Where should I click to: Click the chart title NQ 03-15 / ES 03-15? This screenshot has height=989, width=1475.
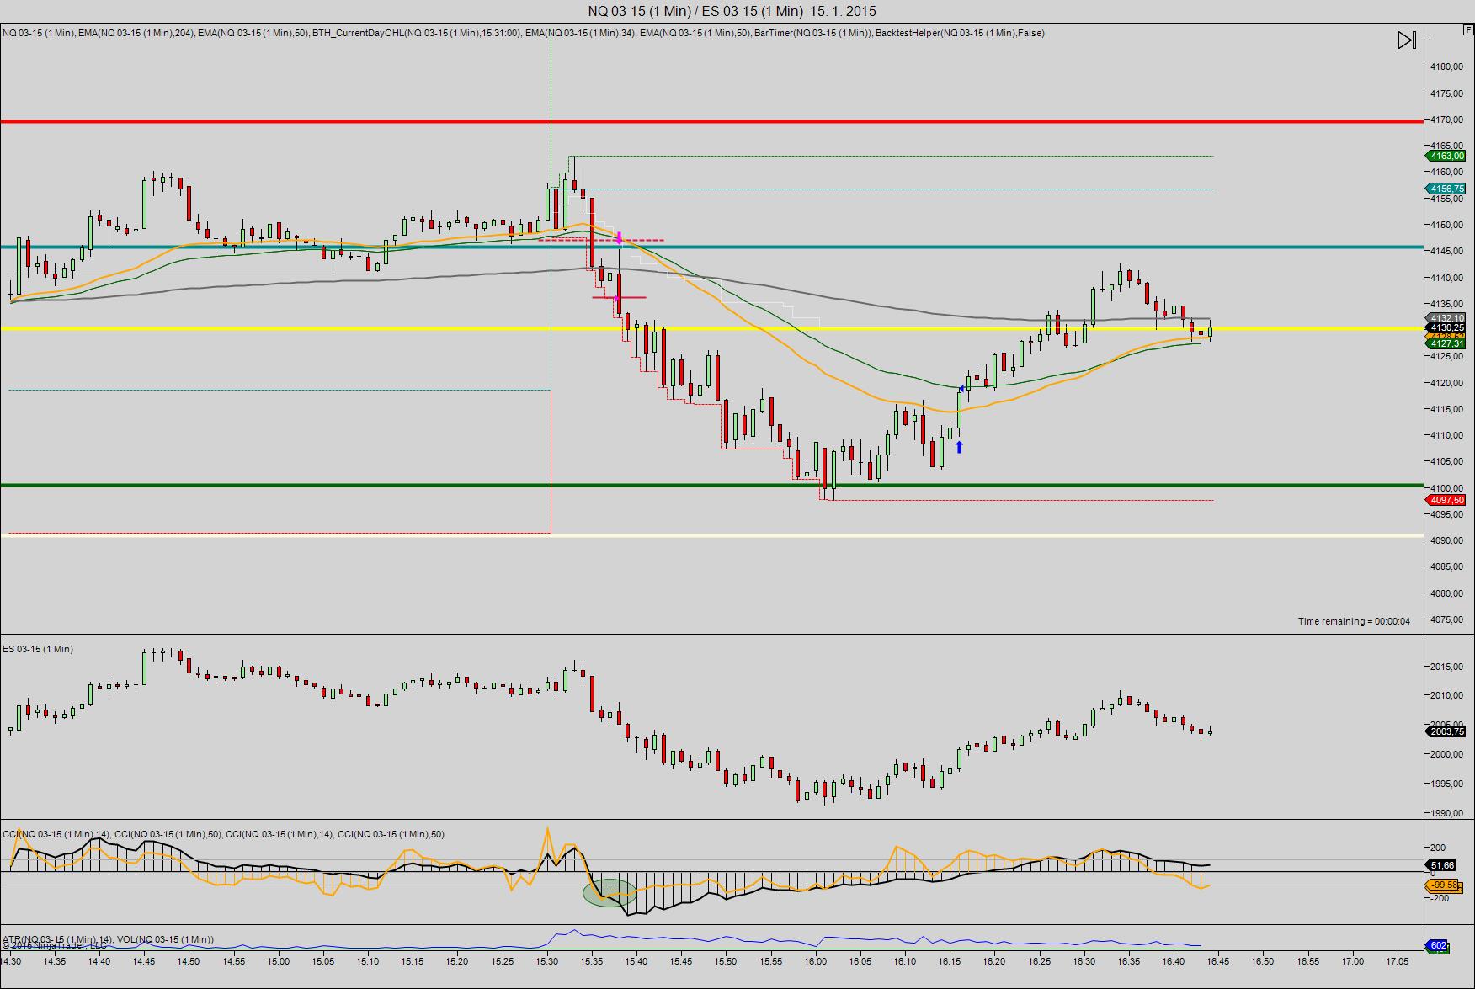click(732, 11)
